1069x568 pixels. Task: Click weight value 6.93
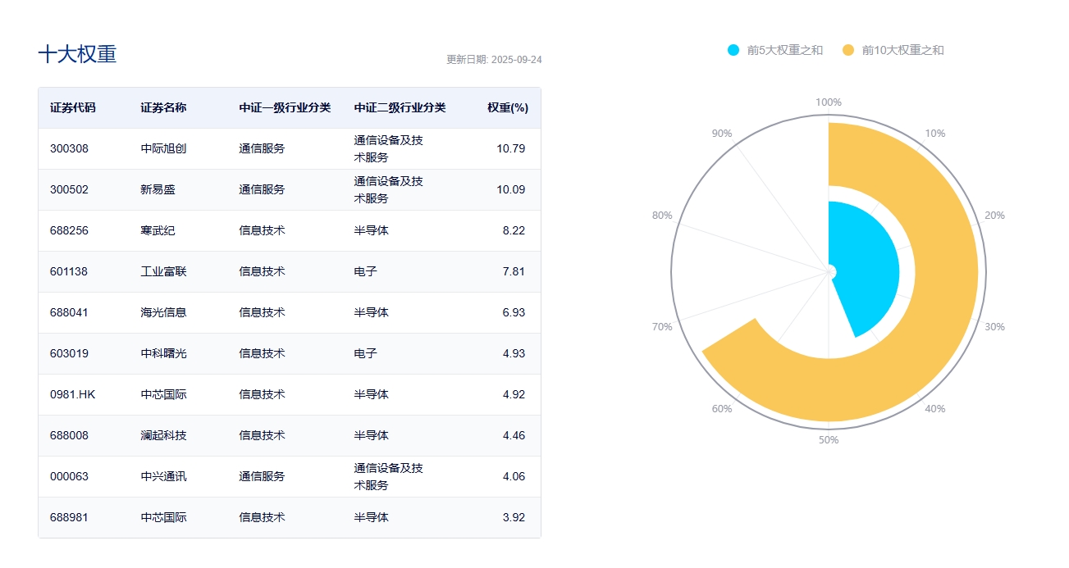[514, 312]
